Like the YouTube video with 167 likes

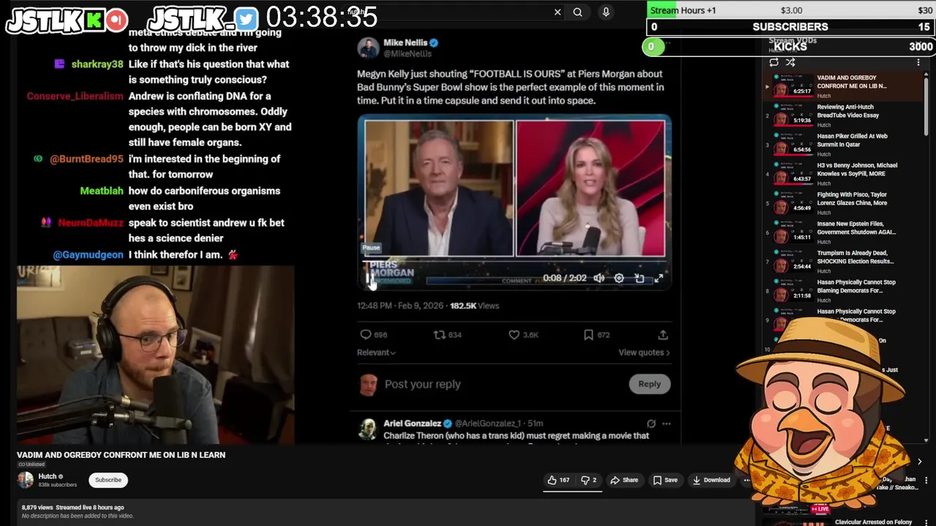click(559, 480)
